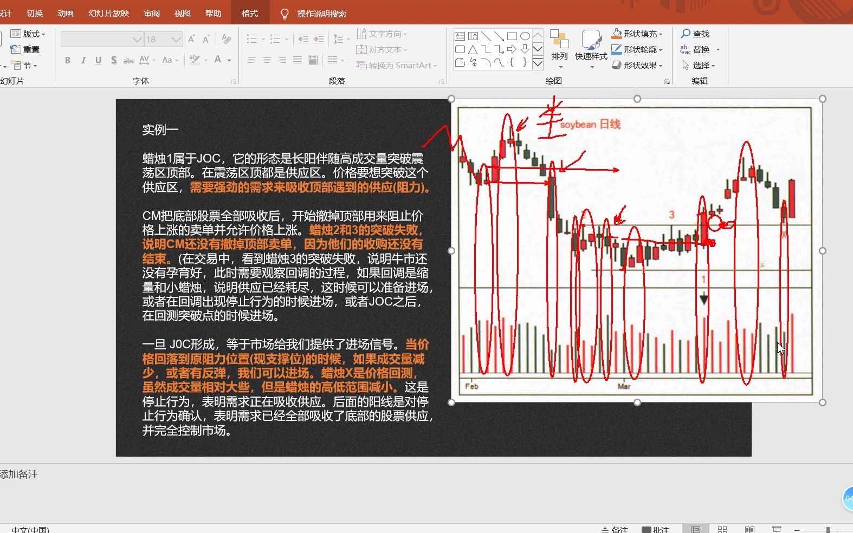This screenshot has width=853, height=533.
Task: Expand the shapes gallery more button
Action: (x=538, y=63)
